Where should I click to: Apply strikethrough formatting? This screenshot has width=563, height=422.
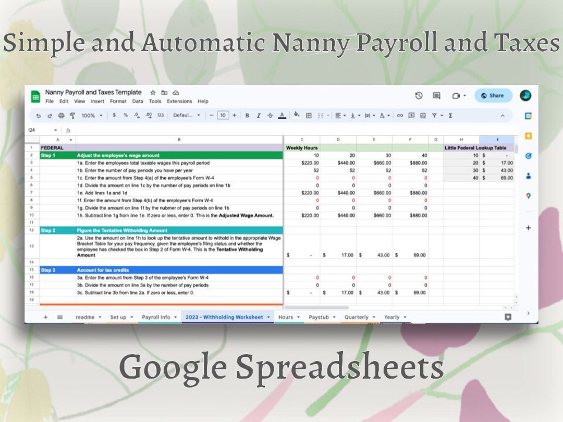[270, 115]
